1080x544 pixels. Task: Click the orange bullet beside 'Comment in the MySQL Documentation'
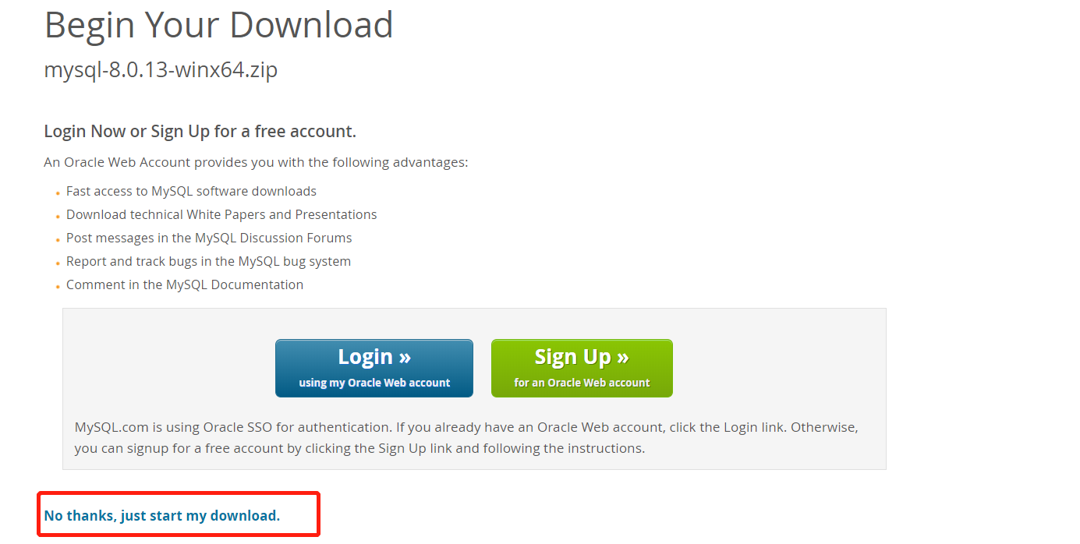(58, 287)
